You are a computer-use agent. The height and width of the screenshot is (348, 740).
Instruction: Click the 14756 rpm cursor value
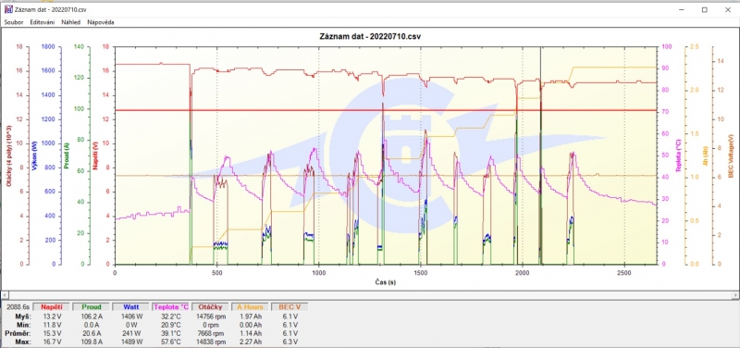pos(210,317)
